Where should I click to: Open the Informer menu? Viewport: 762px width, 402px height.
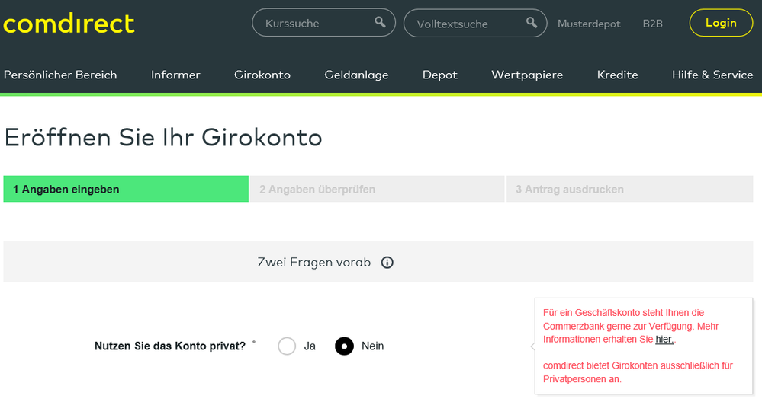click(x=175, y=75)
